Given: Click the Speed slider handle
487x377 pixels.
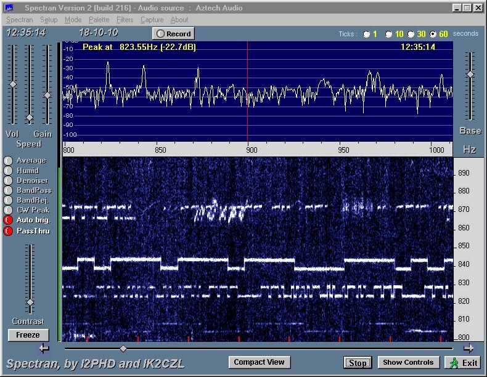Looking at the screenshot, I should (30, 118).
